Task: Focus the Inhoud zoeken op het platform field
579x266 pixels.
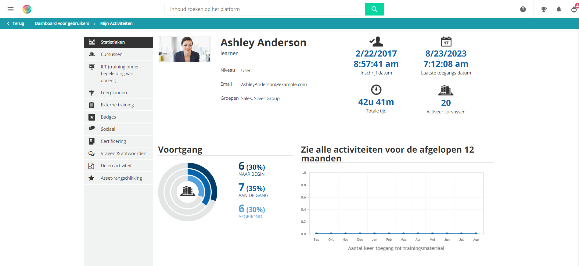Action: point(264,9)
